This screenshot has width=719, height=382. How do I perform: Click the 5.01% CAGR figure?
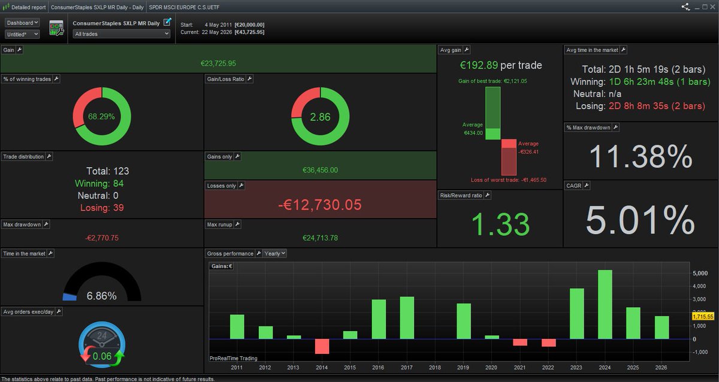641,220
